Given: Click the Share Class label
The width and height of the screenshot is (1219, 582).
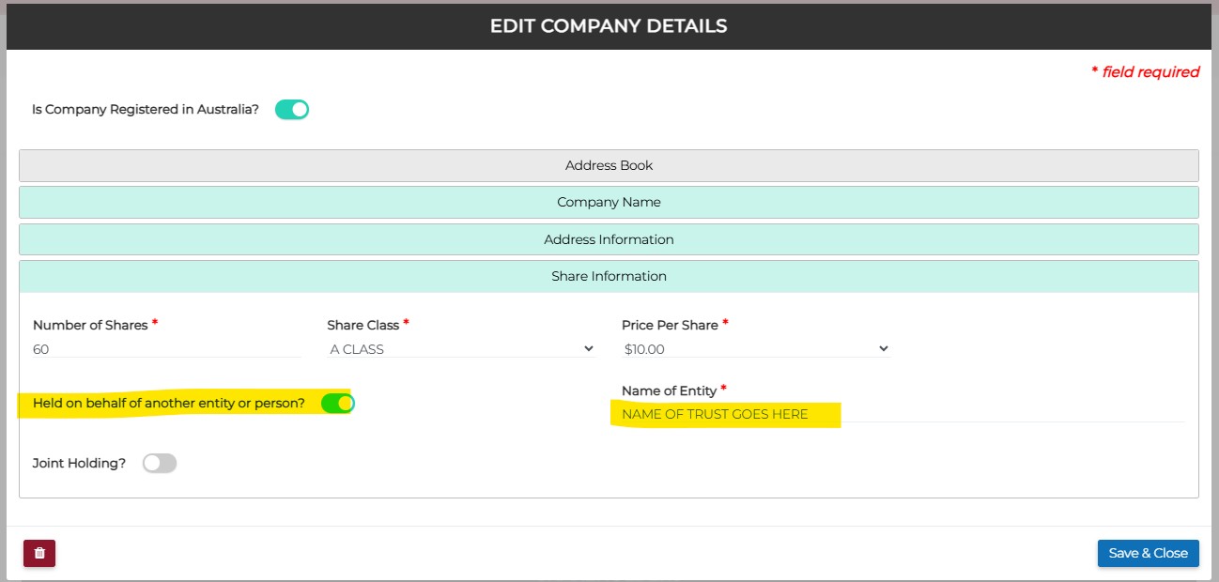Looking at the screenshot, I should click(363, 325).
